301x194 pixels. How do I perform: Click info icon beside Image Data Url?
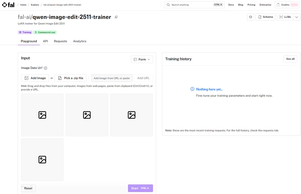(x=46, y=68)
